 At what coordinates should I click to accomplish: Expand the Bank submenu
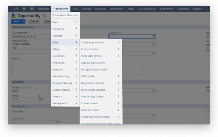coord(65,22)
